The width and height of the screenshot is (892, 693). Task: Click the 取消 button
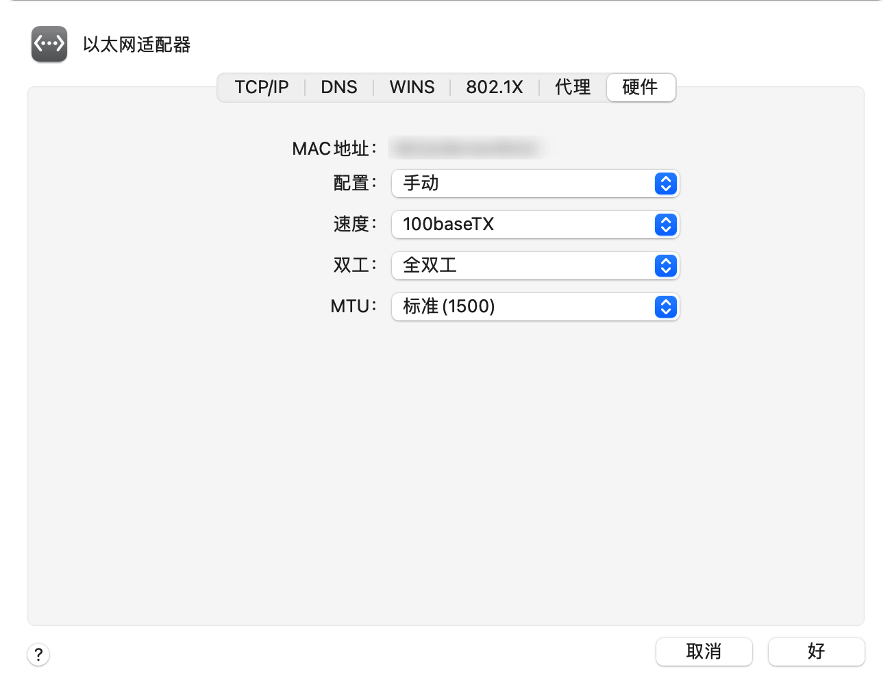click(x=704, y=651)
